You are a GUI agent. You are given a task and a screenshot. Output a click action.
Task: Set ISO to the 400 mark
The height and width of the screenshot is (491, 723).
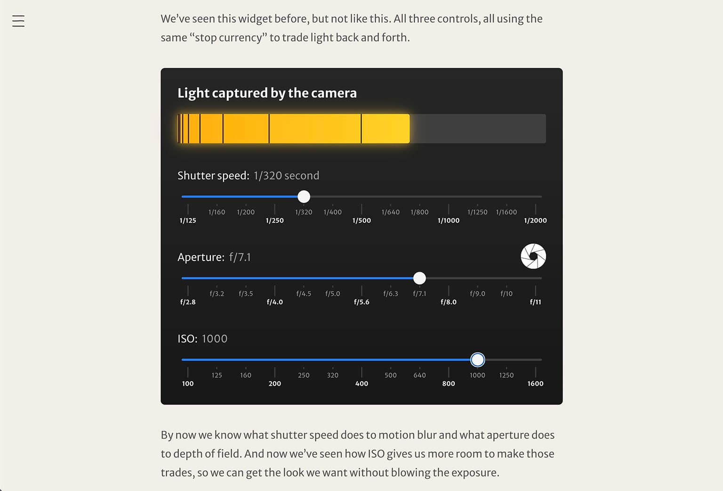click(361, 383)
